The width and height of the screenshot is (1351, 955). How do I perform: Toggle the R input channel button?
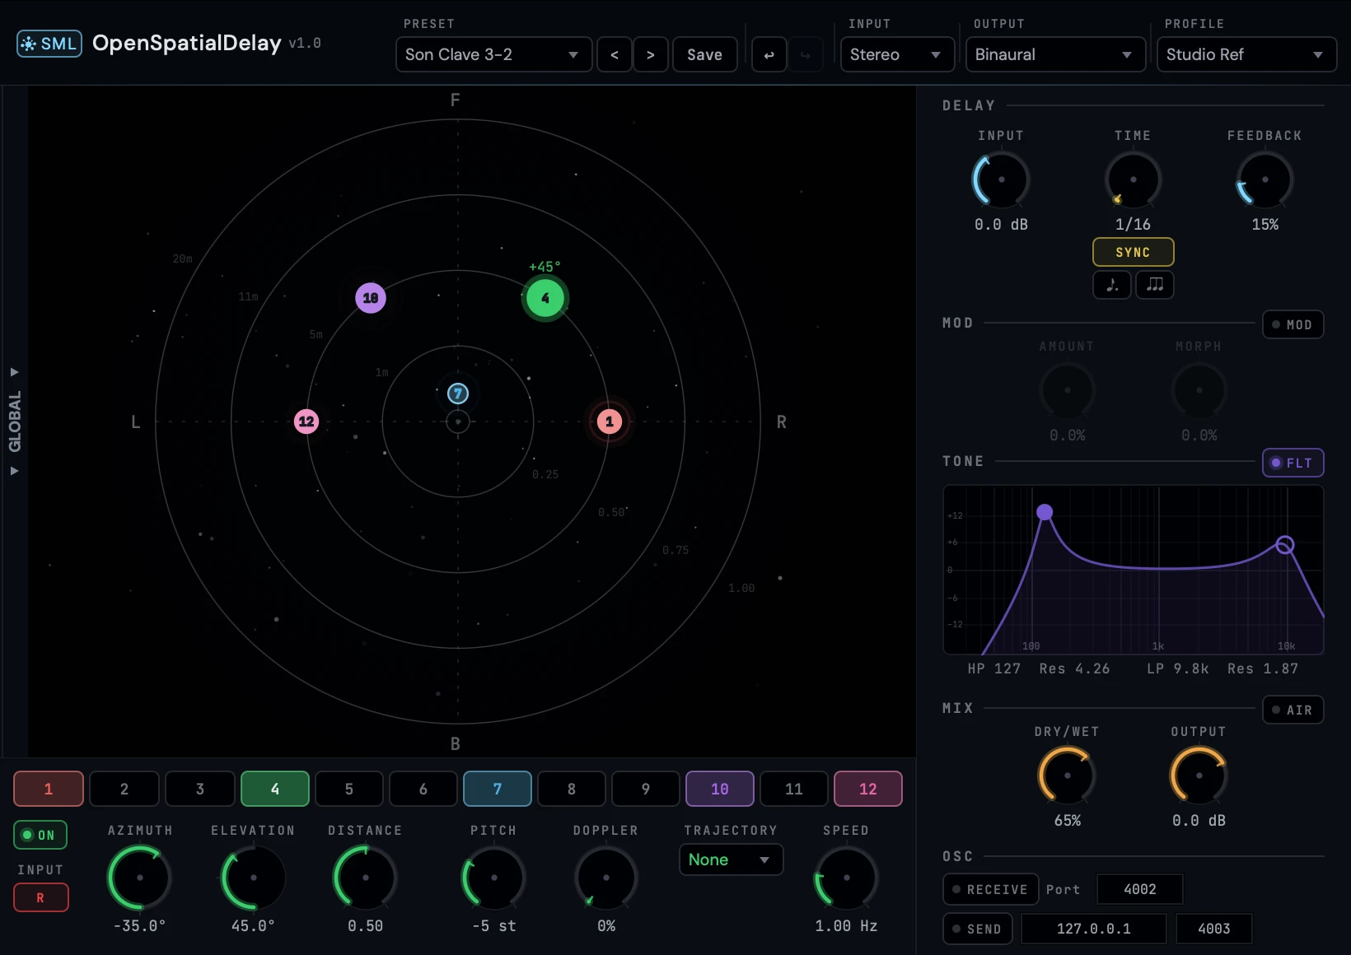pyautogui.click(x=40, y=897)
